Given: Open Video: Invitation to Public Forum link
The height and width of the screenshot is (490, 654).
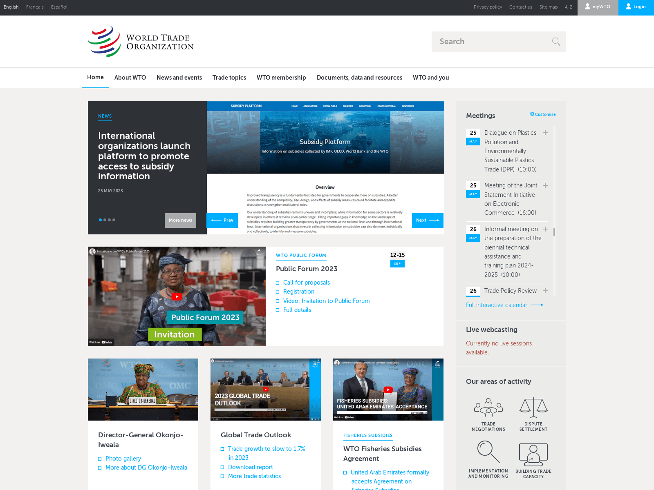Looking at the screenshot, I should click(326, 301).
